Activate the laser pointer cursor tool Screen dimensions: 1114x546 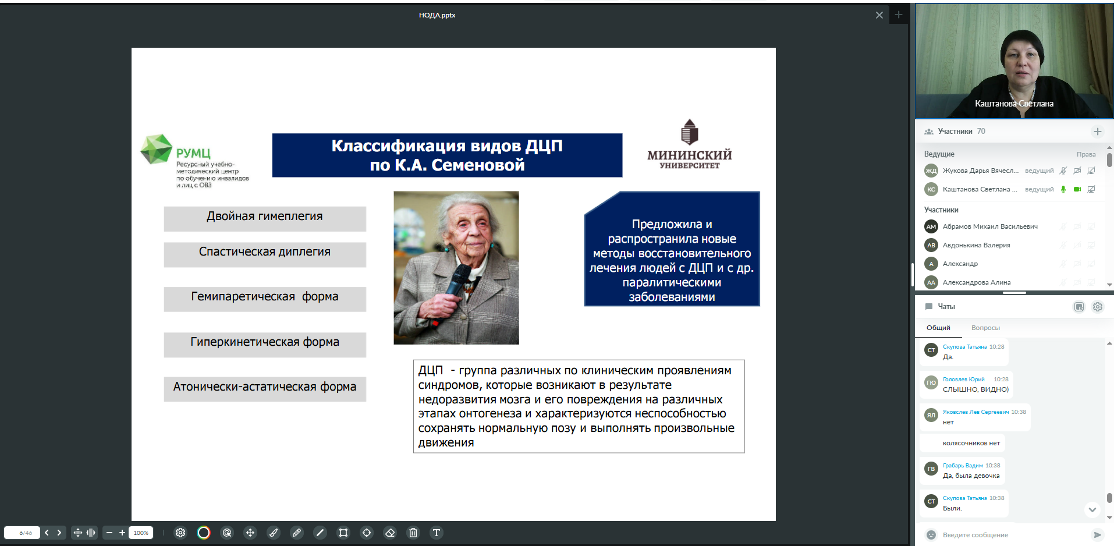[227, 533]
